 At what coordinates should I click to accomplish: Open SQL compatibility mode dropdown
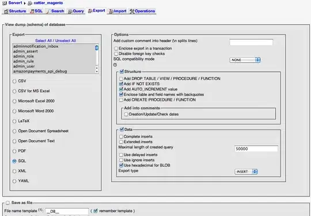pos(245,60)
